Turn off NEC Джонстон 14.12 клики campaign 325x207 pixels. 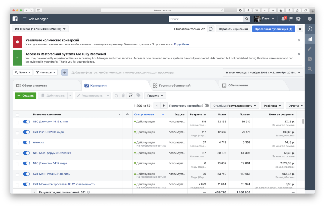point(26,122)
